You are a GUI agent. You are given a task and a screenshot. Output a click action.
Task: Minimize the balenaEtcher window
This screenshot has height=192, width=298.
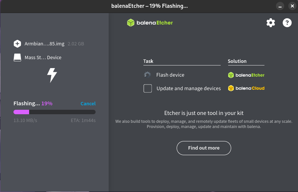click(x=280, y=6)
